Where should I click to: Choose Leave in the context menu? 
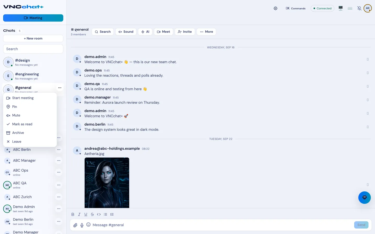pyautogui.click(x=30, y=142)
